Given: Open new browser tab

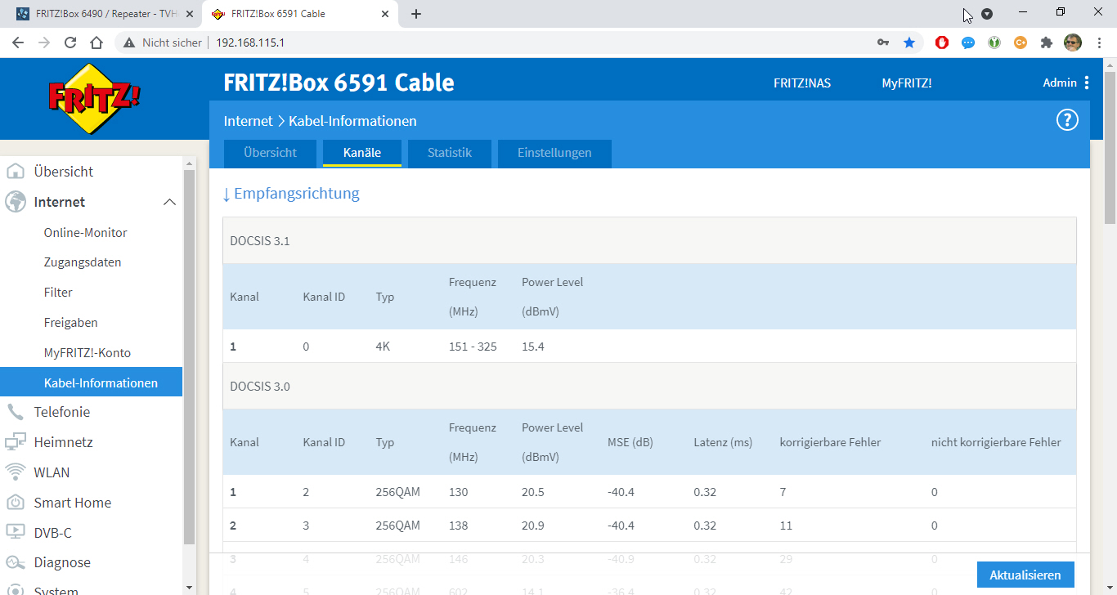Looking at the screenshot, I should 416,14.
